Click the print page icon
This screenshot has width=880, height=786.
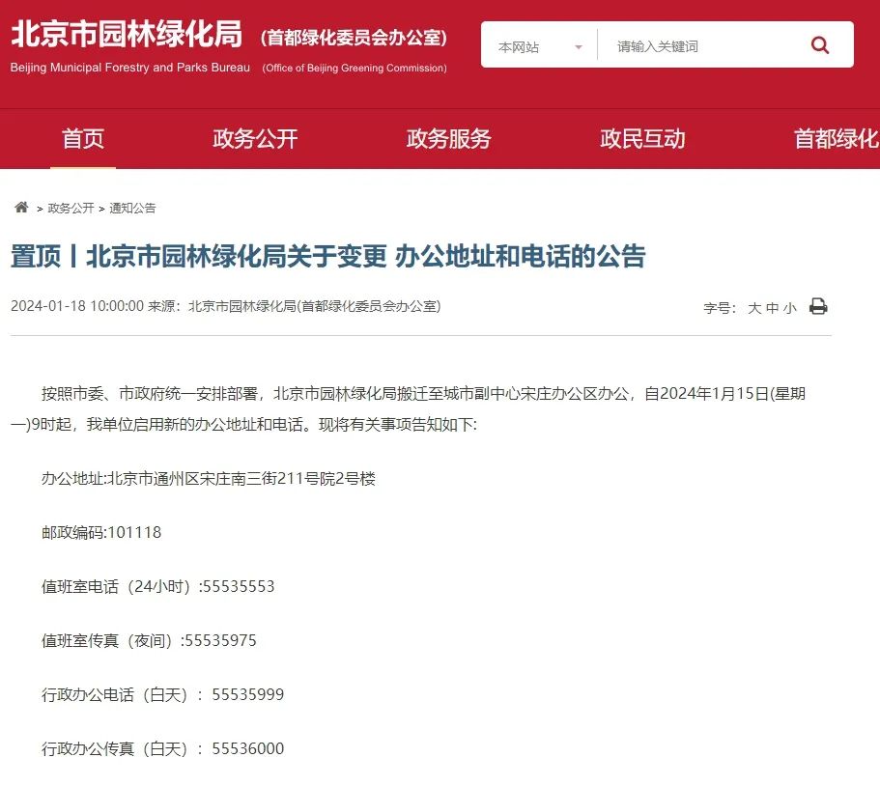click(x=818, y=306)
